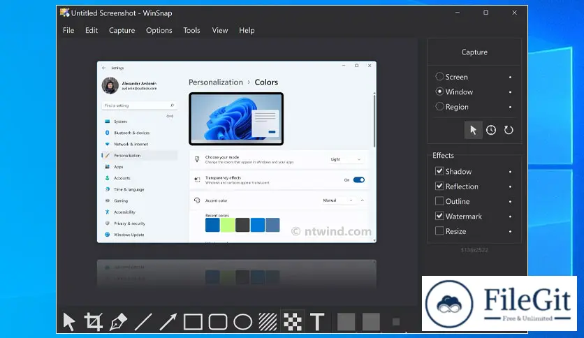Click the Capture panel header
Image resolution: width=584 pixels, height=338 pixels.
[474, 52]
